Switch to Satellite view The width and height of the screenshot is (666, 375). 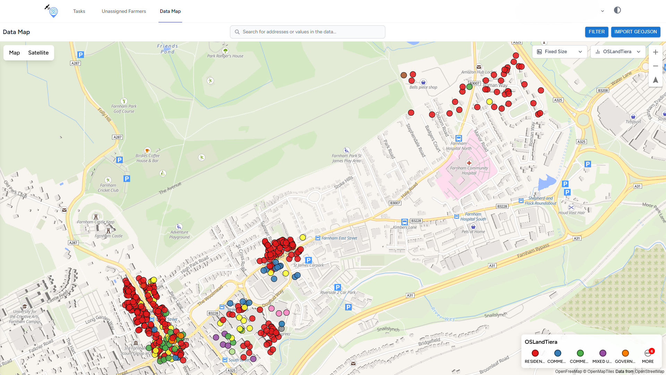(38, 53)
